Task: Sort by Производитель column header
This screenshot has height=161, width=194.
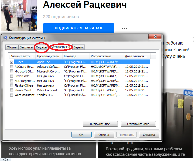Action: click(49, 56)
